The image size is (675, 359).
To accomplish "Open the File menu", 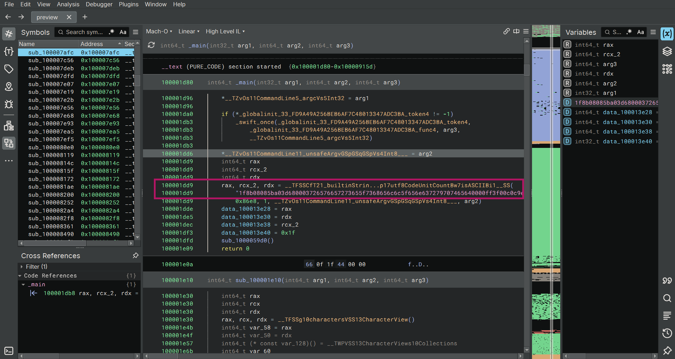I will coord(9,4).
